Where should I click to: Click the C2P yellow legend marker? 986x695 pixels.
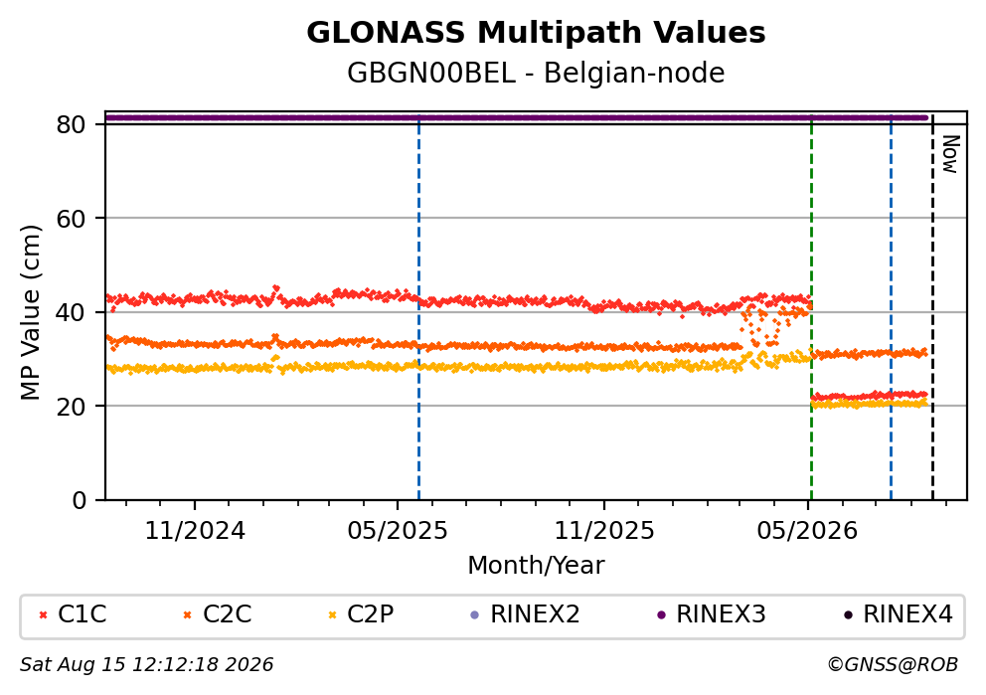pyautogui.click(x=332, y=615)
